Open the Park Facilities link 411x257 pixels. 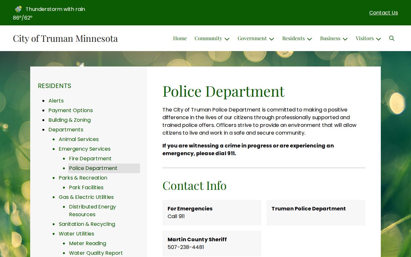(x=86, y=187)
